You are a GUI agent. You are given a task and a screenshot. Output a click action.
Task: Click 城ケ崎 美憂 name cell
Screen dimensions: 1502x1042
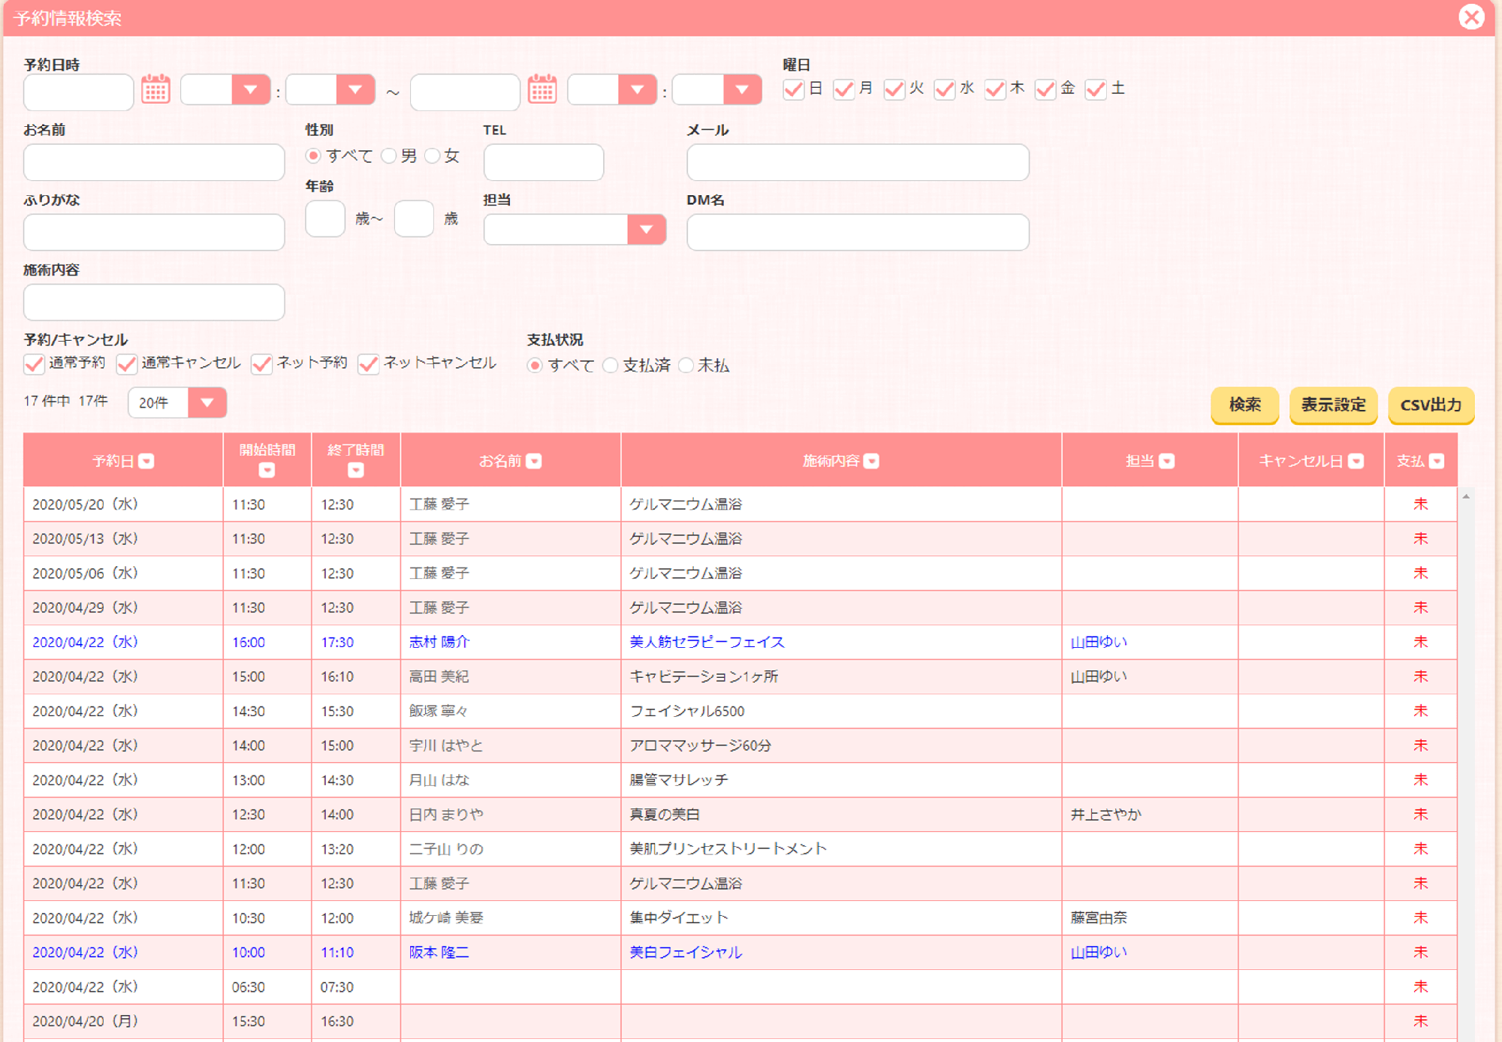coord(511,917)
